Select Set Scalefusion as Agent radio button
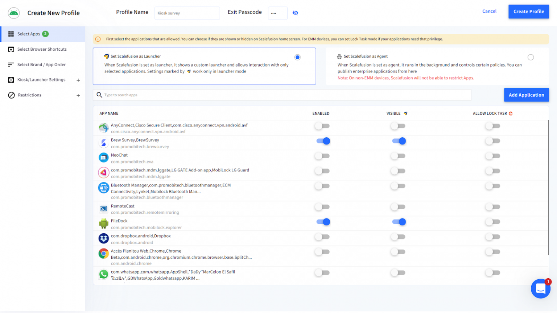Screen dimensions: 557x313 point(531,57)
